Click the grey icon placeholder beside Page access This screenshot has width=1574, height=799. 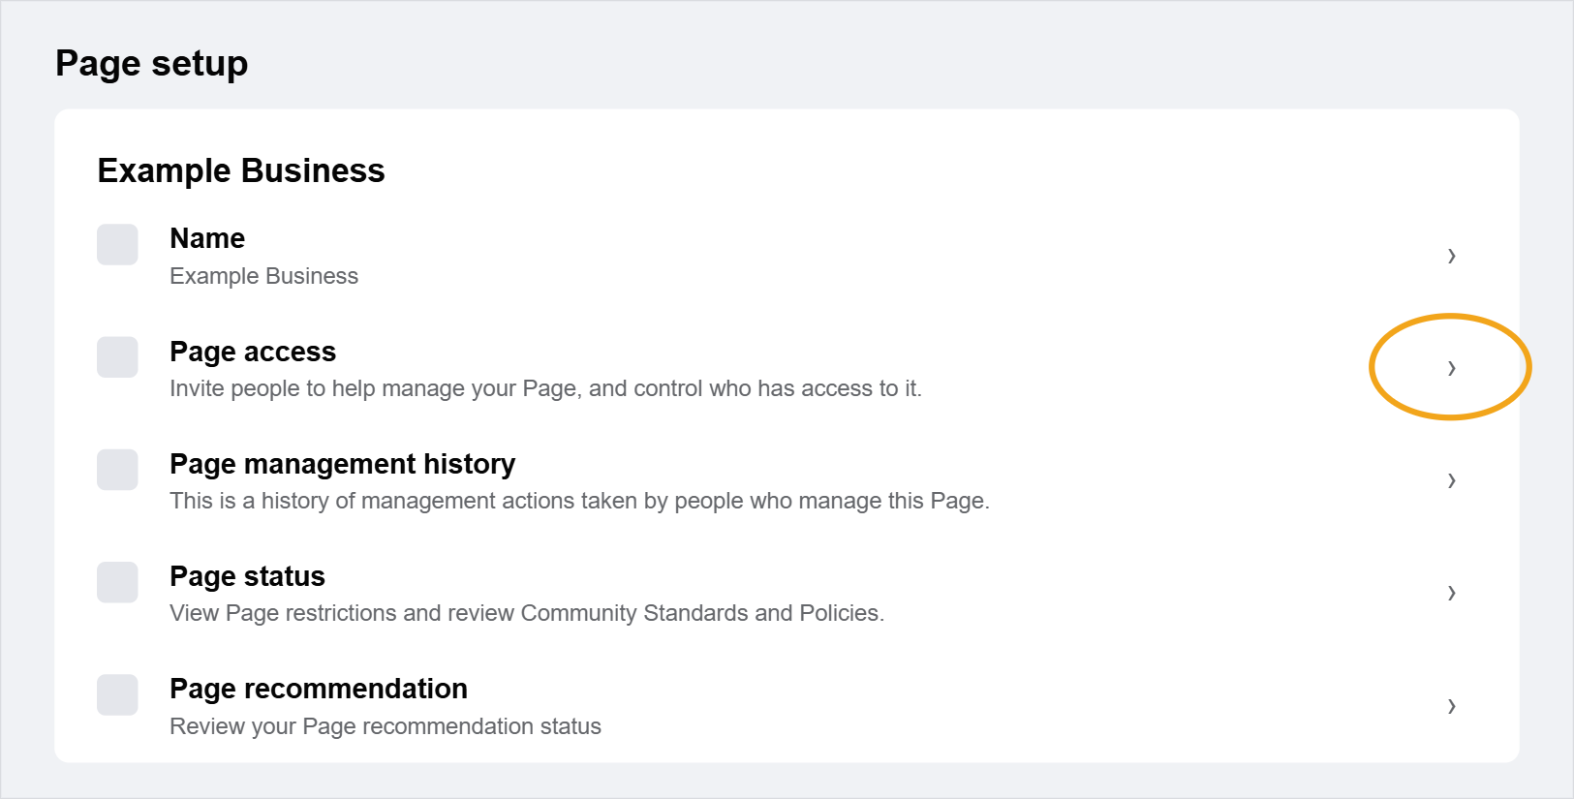coord(117,357)
